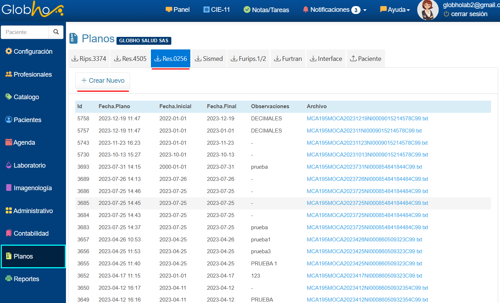Focus the Paciente search input field
This screenshot has height=303, width=500.
coord(25,32)
